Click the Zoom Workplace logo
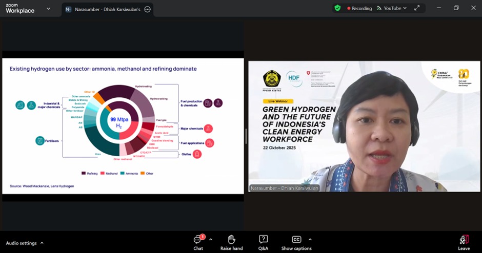Viewport: 482px width, 253px height. pyautogui.click(x=20, y=9)
